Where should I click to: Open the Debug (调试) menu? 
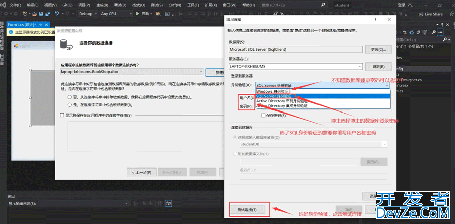coord(120,5)
